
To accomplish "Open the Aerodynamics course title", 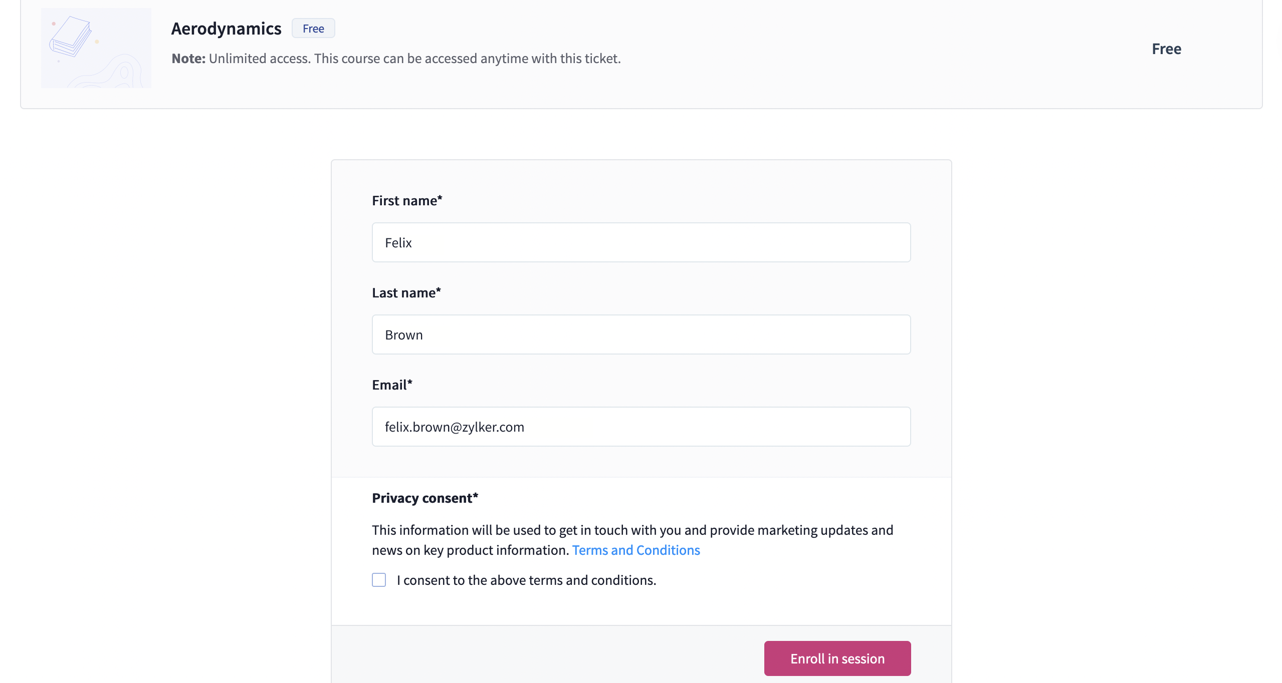I will [226, 29].
